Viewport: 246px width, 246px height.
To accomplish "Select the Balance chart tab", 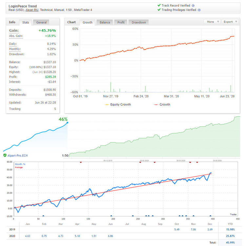I will click(x=105, y=22).
